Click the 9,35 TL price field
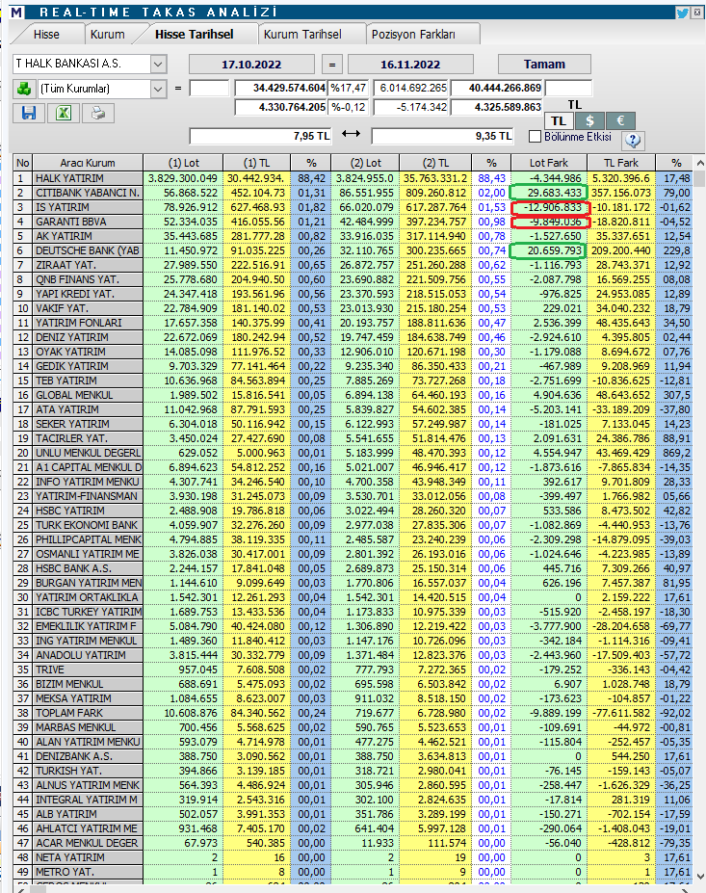Viewport: 706px width, 893px height. coord(442,136)
